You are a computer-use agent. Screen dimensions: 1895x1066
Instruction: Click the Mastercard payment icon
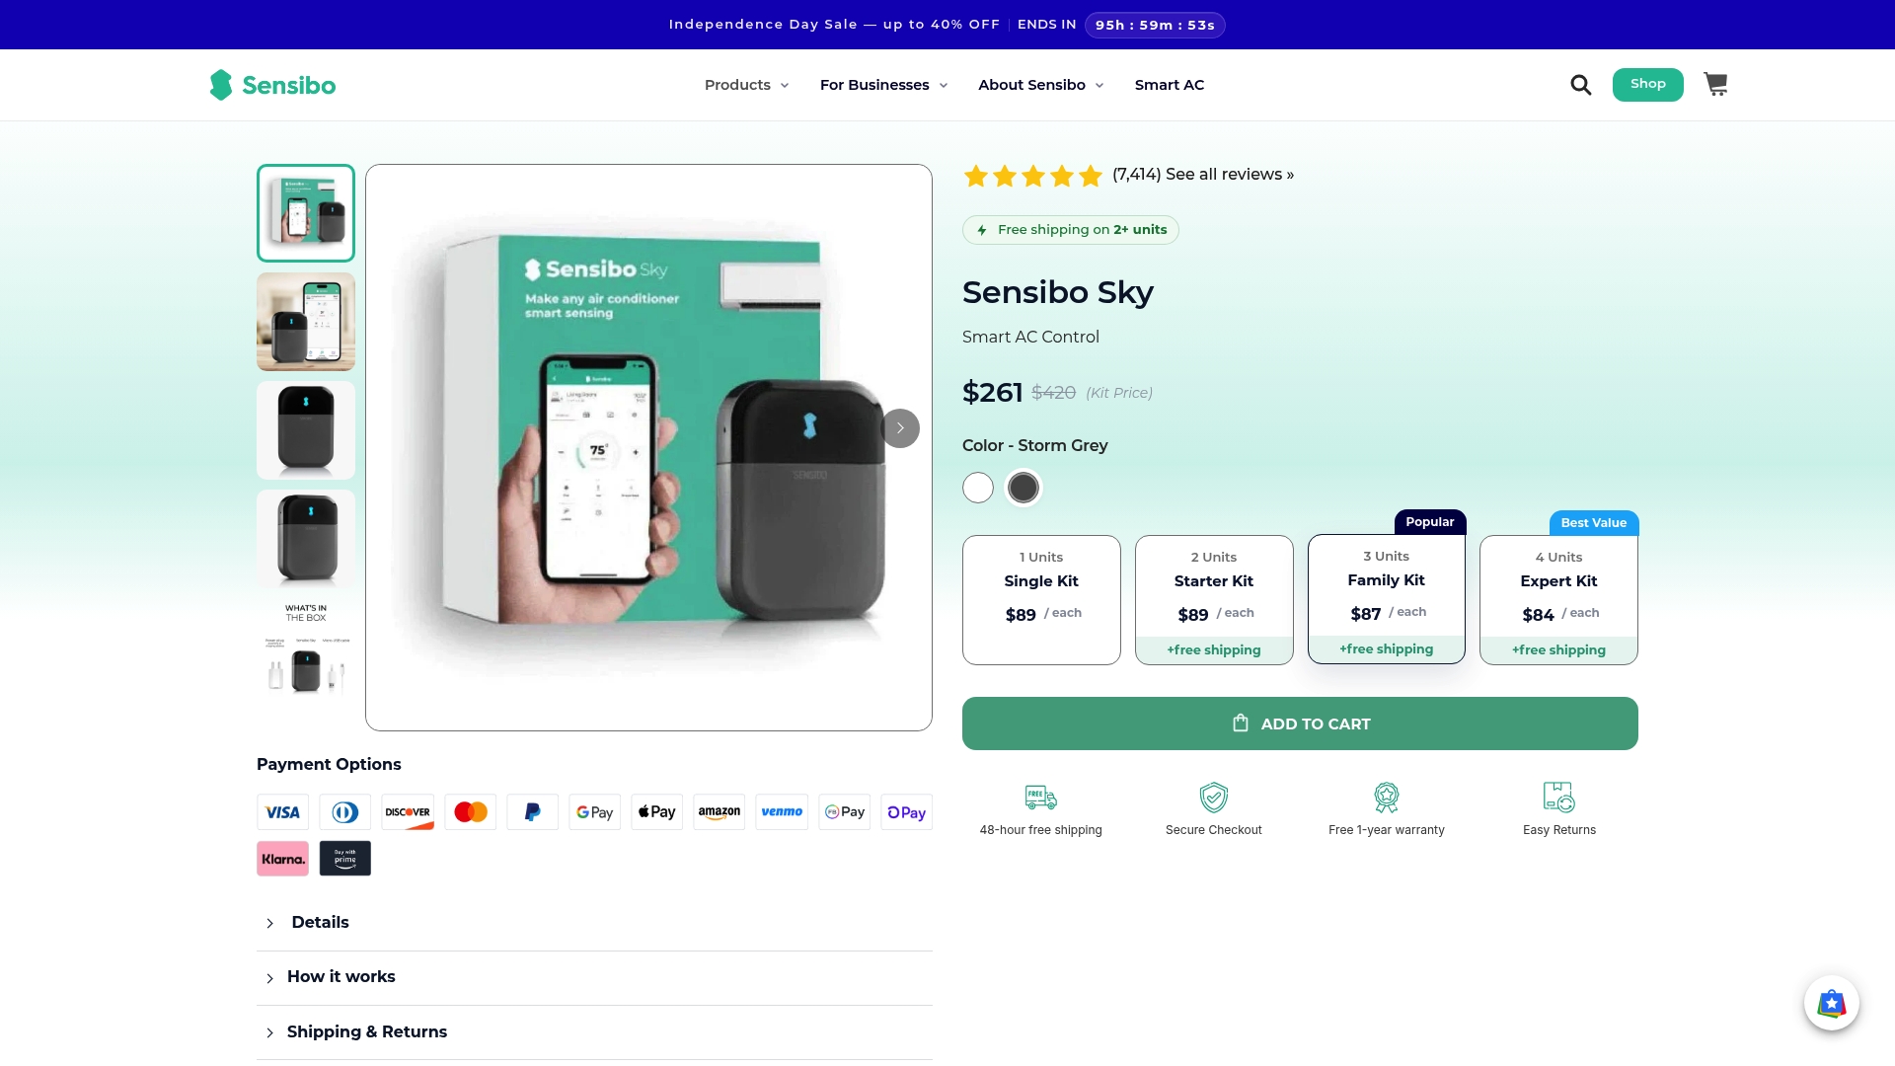point(471,812)
